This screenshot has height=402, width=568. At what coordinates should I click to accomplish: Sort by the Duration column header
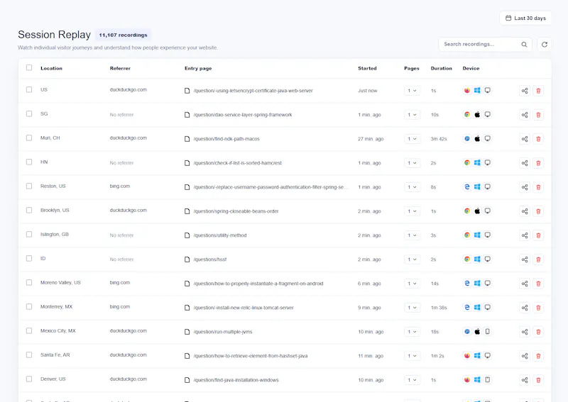click(x=441, y=68)
